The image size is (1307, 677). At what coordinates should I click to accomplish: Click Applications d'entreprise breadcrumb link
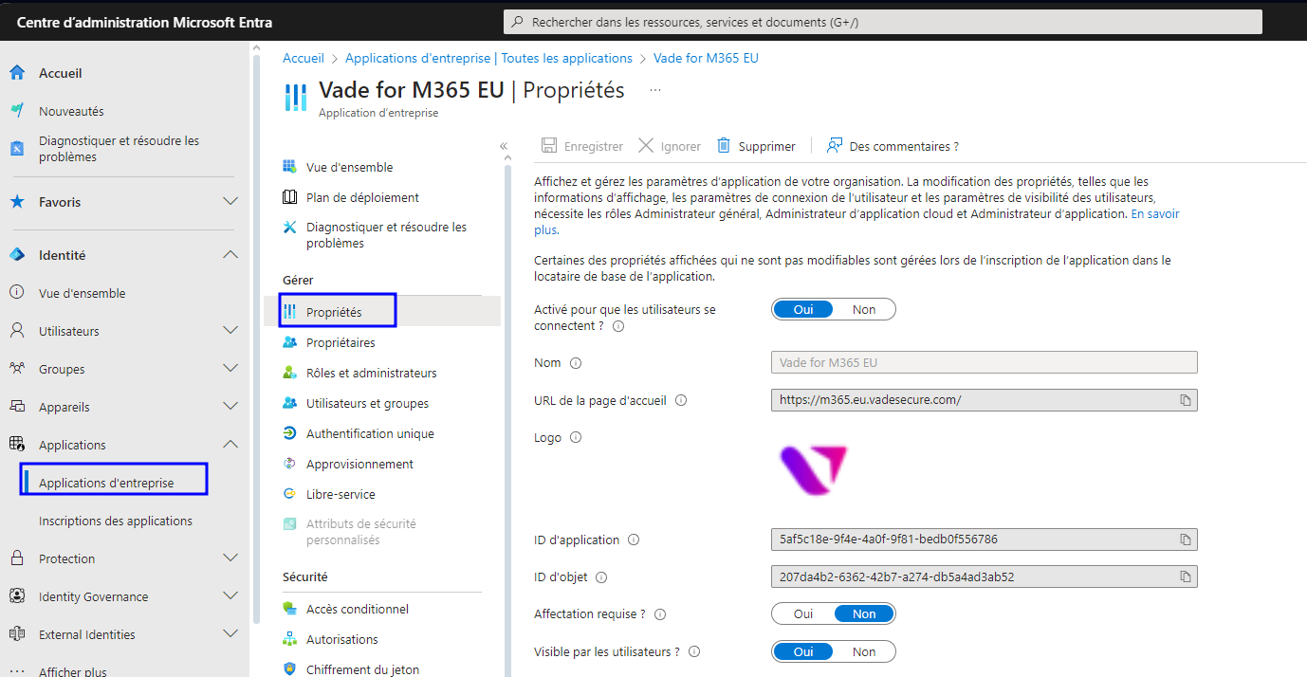(x=488, y=58)
